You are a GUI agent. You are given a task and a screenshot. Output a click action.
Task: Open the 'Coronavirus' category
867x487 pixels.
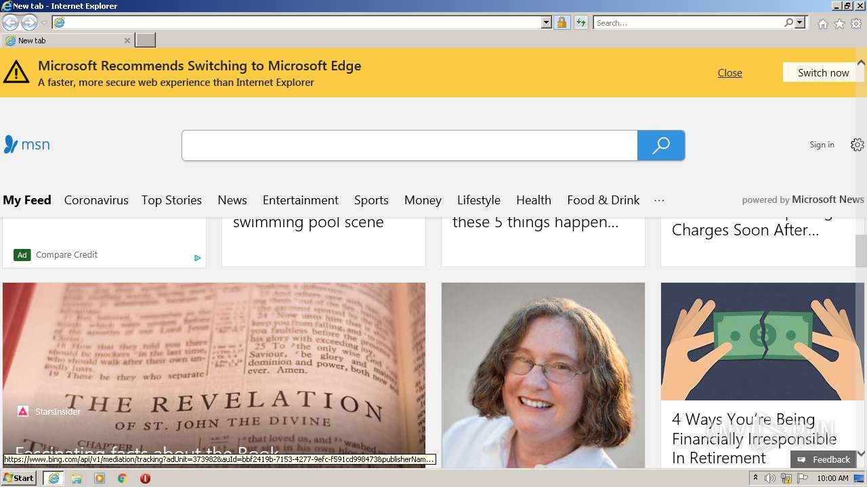click(96, 200)
